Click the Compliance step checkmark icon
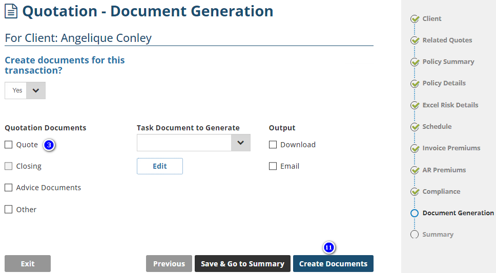The image size is (496, 273). point(415,192)
